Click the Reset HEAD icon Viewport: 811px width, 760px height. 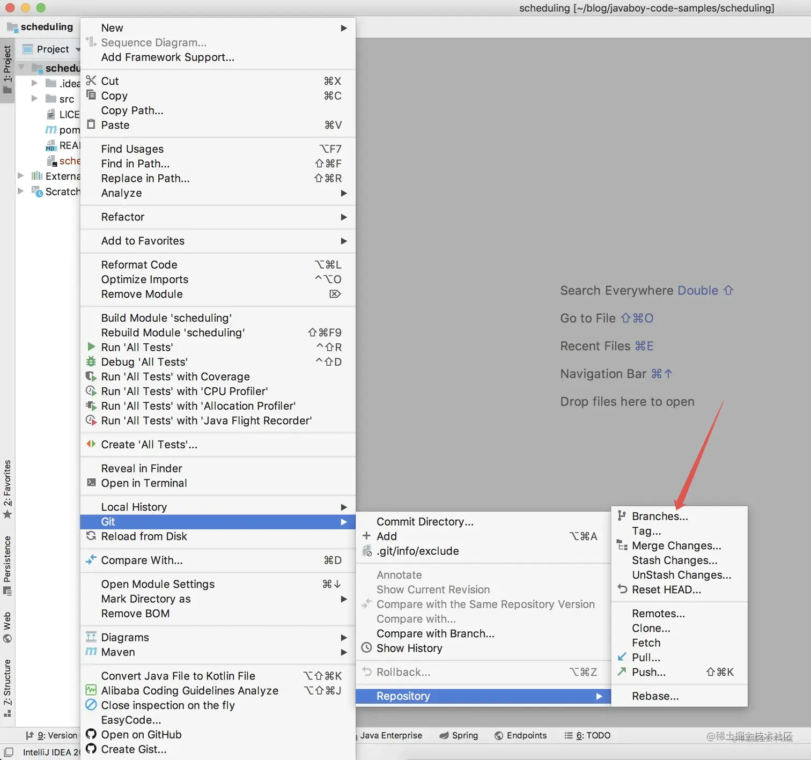point(622,589)
